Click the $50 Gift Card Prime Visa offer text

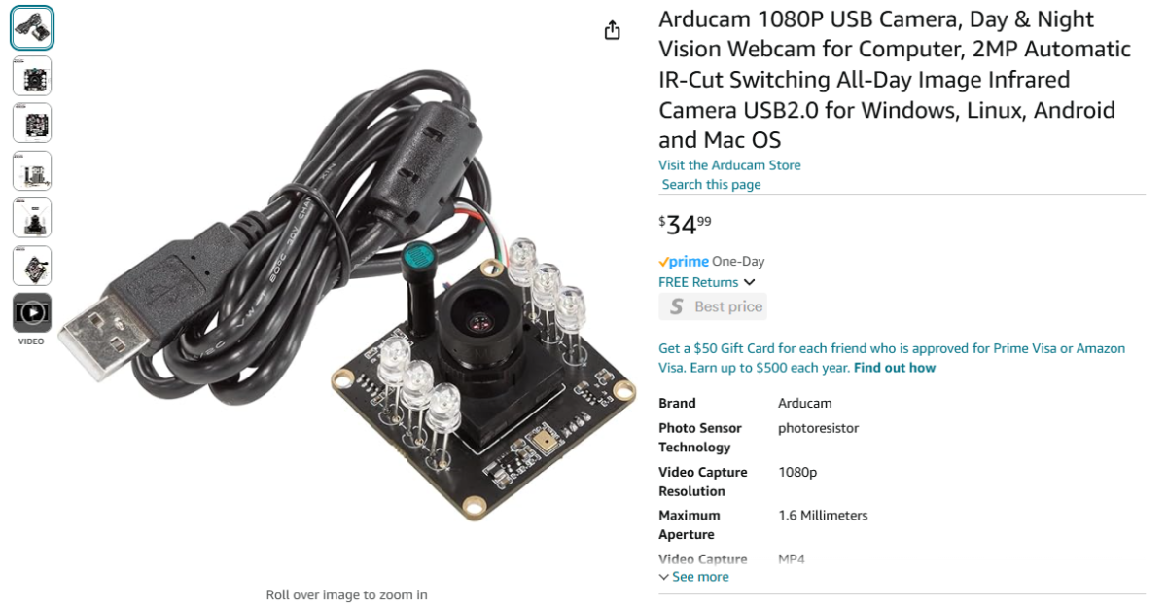(x=892, y=358)
